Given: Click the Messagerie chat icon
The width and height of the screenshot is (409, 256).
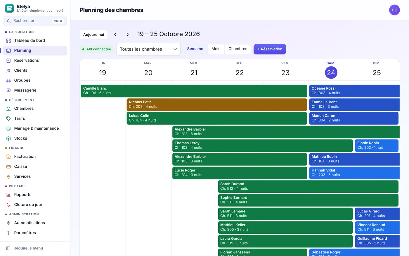Looking at the screenshot, I should click(x=8, y=90).
